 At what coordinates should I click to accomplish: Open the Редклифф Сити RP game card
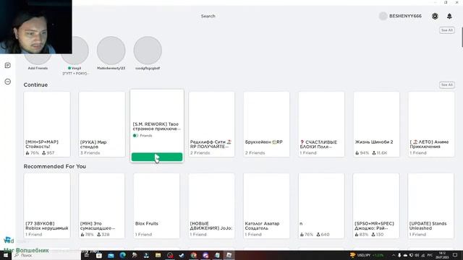point(212,124)
